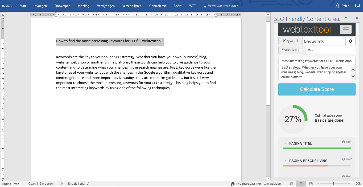Open Help for PAGINA BESCHRIJVING
The width and height of the screenshot is (363, 187).
347,159
